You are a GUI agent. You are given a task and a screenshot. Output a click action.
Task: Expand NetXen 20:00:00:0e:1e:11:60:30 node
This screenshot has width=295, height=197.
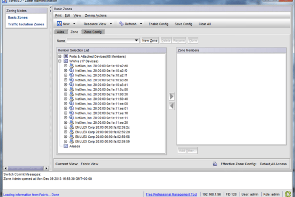[66, 94]
